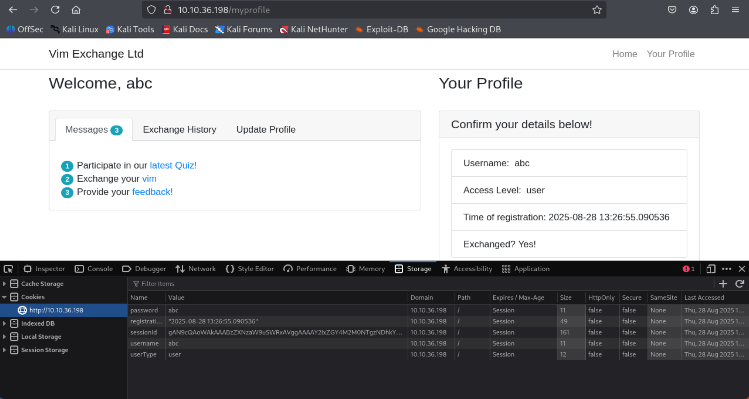The image size is (749, 399).
Task: Open the Exchange History tab
Action: tap(179, 129)
